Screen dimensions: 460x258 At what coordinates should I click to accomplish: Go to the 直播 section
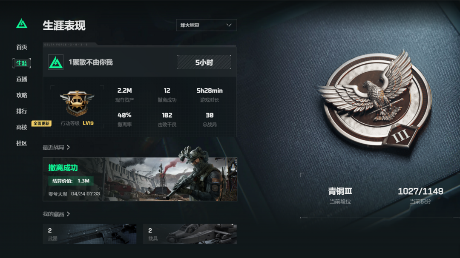tap(22, 79)
